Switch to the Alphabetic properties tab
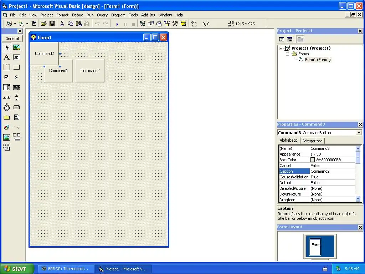 [x=288, y=140]
